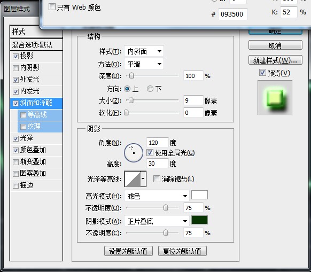Click the dark green shadow color swatch
The width and height of the screenshot is (311, 272).
pyautogui.click(x=199, y=220)
